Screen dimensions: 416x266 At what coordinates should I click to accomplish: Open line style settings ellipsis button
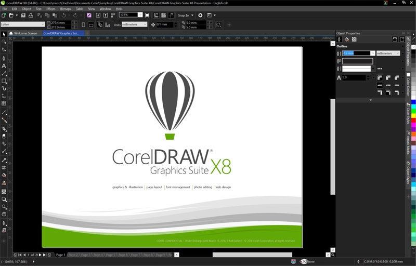pos(380,69)
